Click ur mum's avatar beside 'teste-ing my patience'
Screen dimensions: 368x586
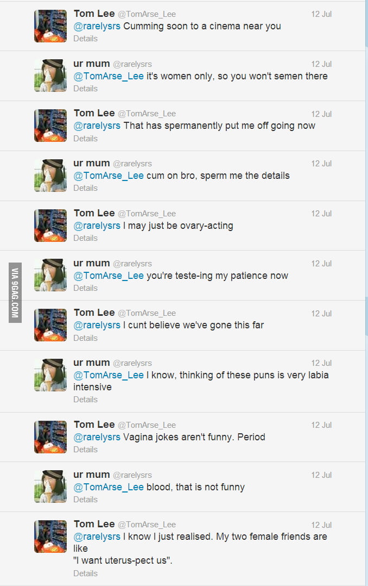pyautogui.click(x=50, y=275)
